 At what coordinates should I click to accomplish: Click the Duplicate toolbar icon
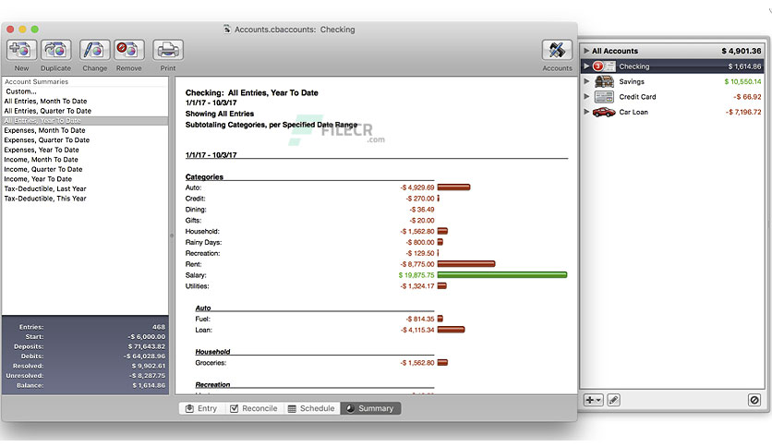(55, 50)
